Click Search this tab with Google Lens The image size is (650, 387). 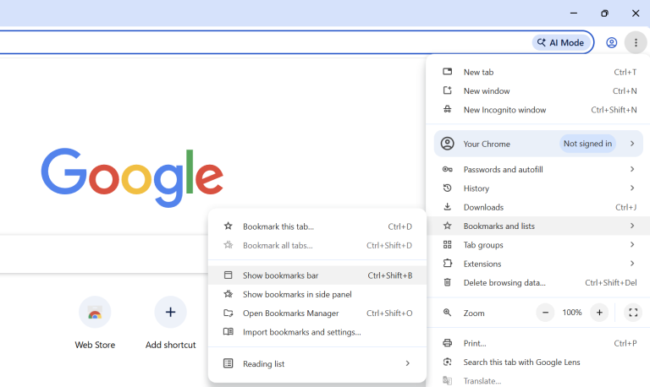point(538,362)
